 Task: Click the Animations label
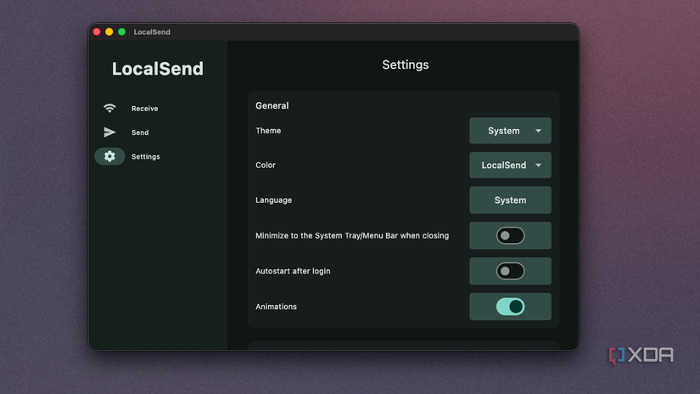(x=276, y=307)
